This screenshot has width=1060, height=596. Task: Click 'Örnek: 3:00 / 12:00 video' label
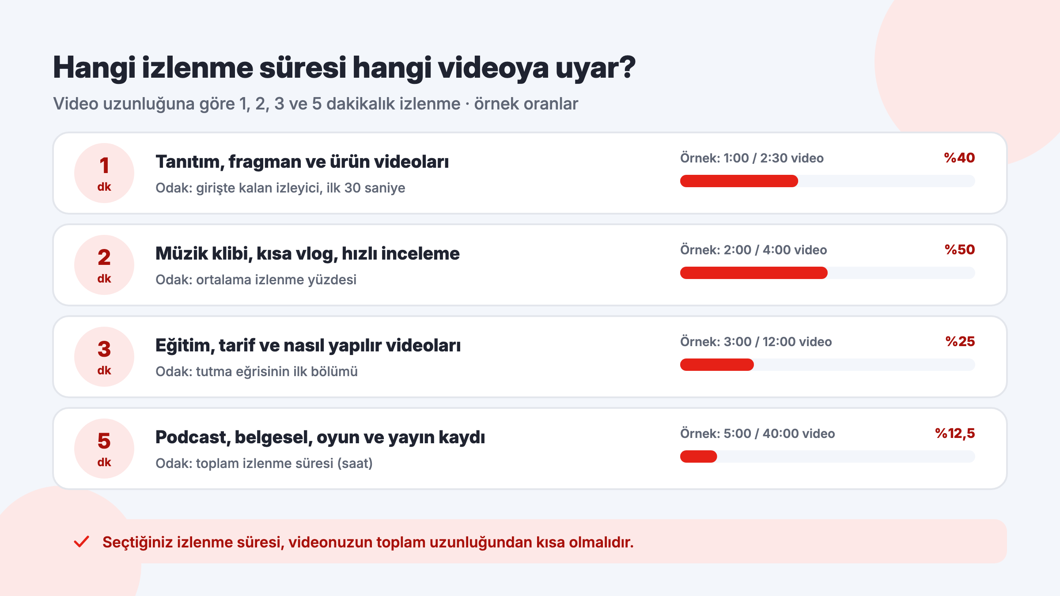click(x=756, y=342)
